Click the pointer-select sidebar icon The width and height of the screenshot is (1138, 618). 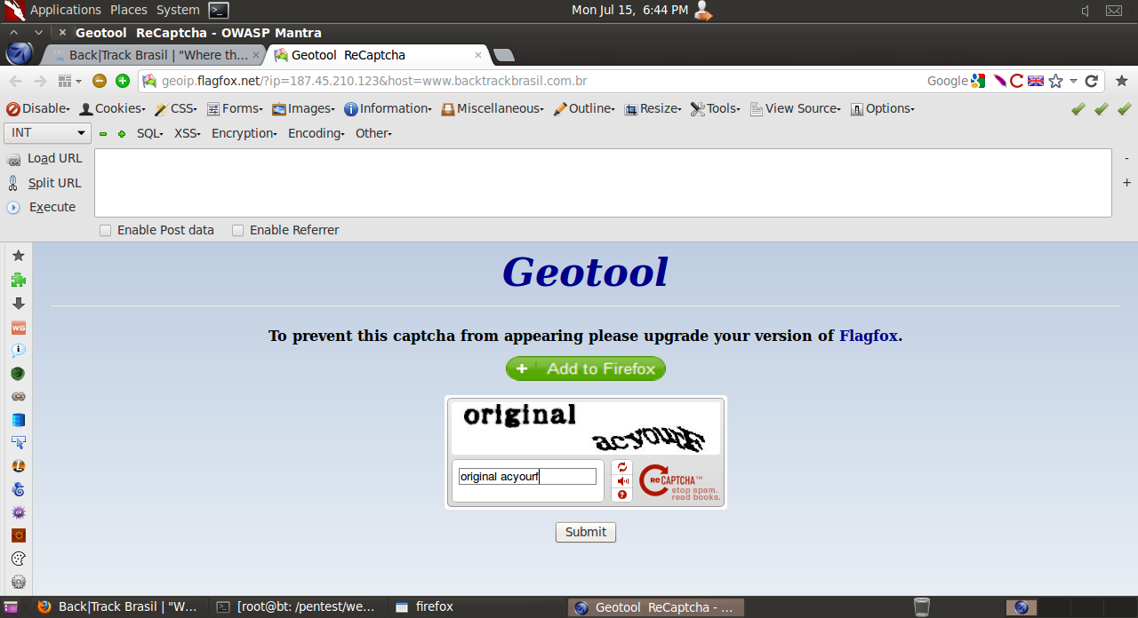(x=18, y=442)
